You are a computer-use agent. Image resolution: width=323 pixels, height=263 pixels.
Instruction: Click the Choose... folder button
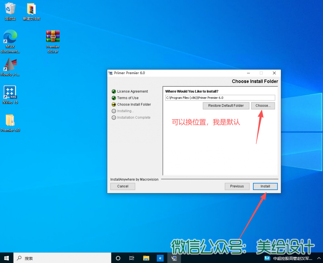[x=263, y=106]
